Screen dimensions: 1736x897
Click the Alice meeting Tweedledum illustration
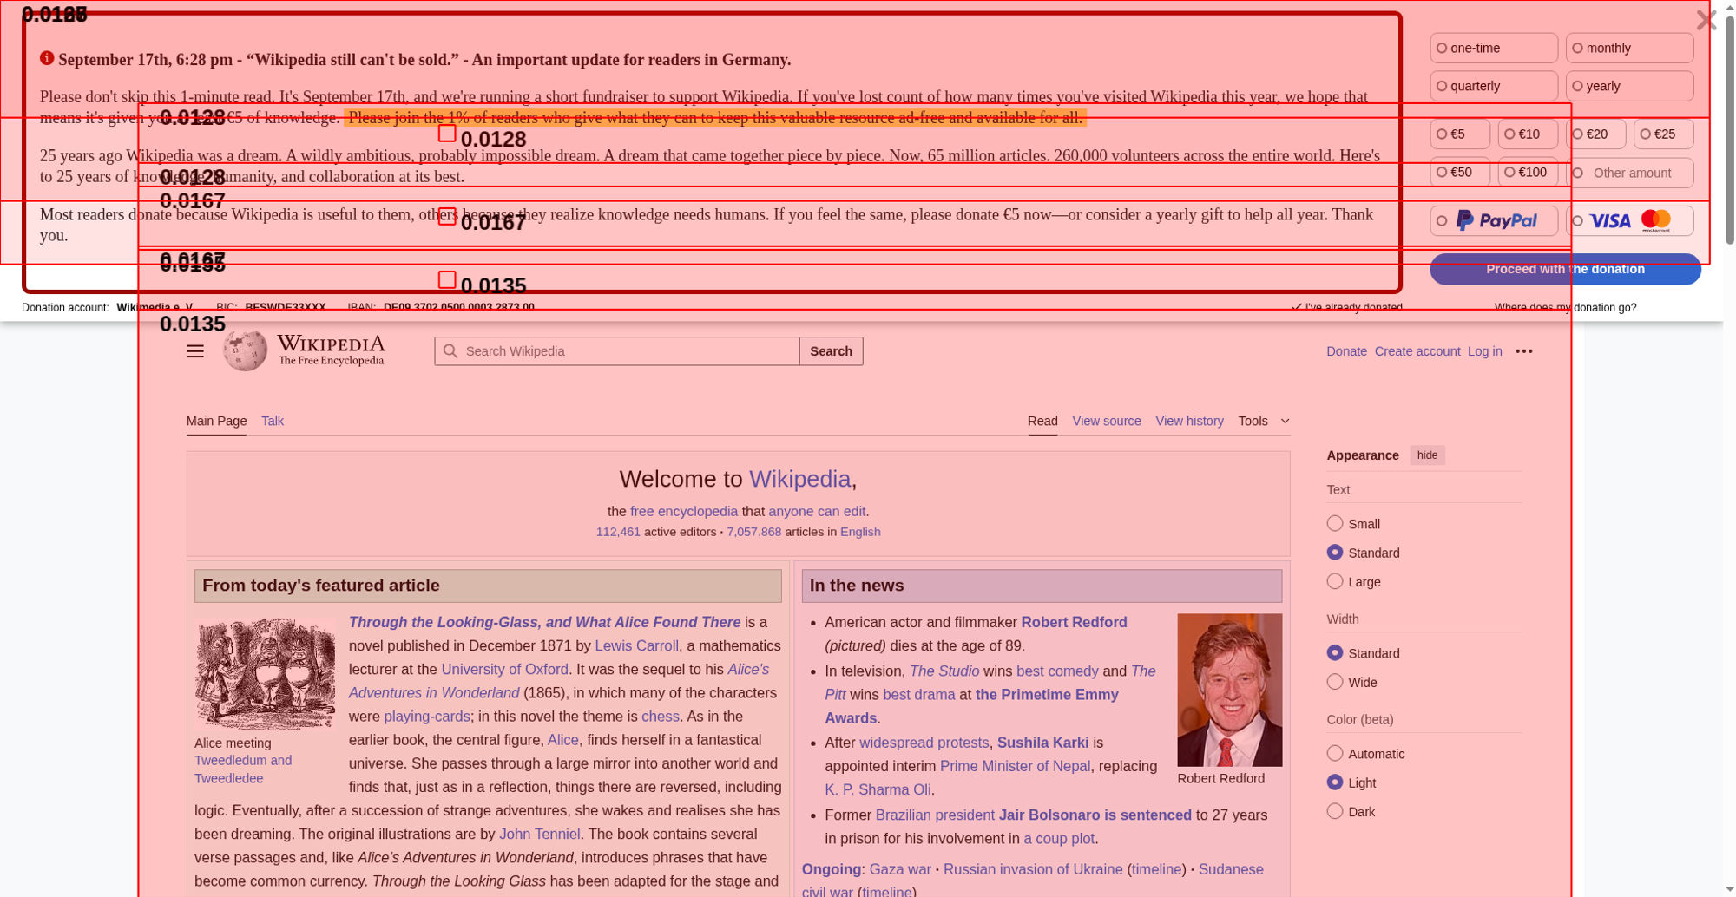(x=265, y=673)
